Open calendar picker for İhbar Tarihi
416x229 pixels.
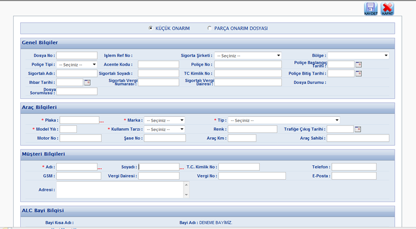click(87, 82)
